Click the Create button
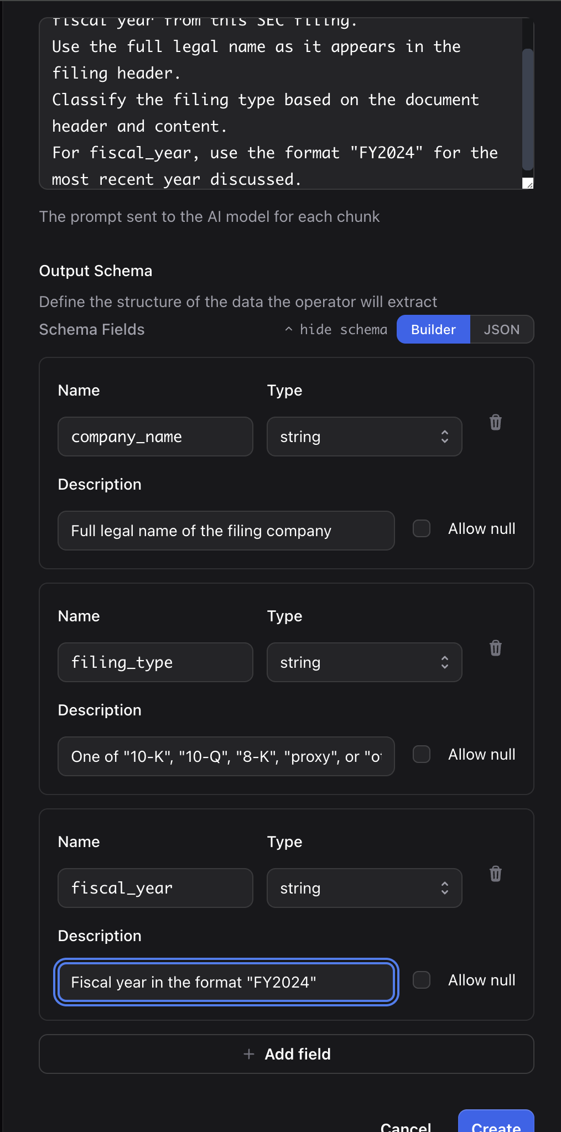This screenshot has height=1132, width=561. tap(496, 1121)
